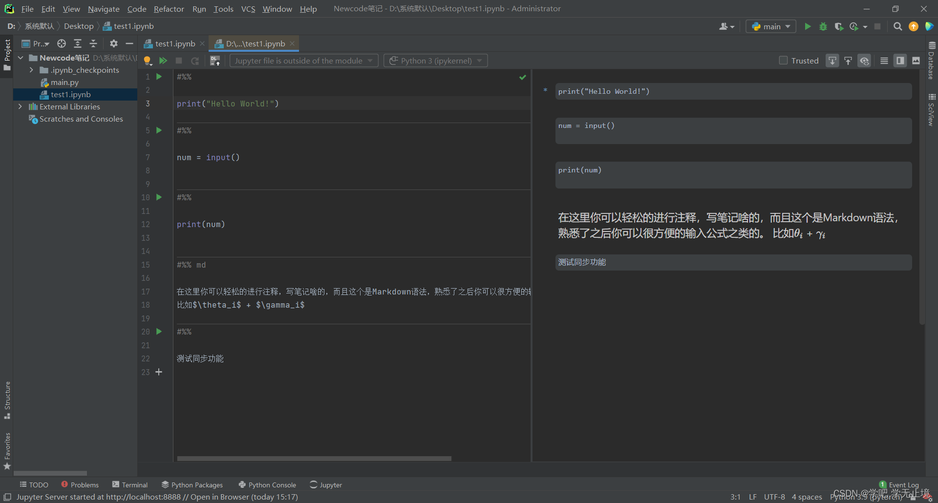Collapse all in Project panel
The image size is (938, 503).
tap(93, 43)
